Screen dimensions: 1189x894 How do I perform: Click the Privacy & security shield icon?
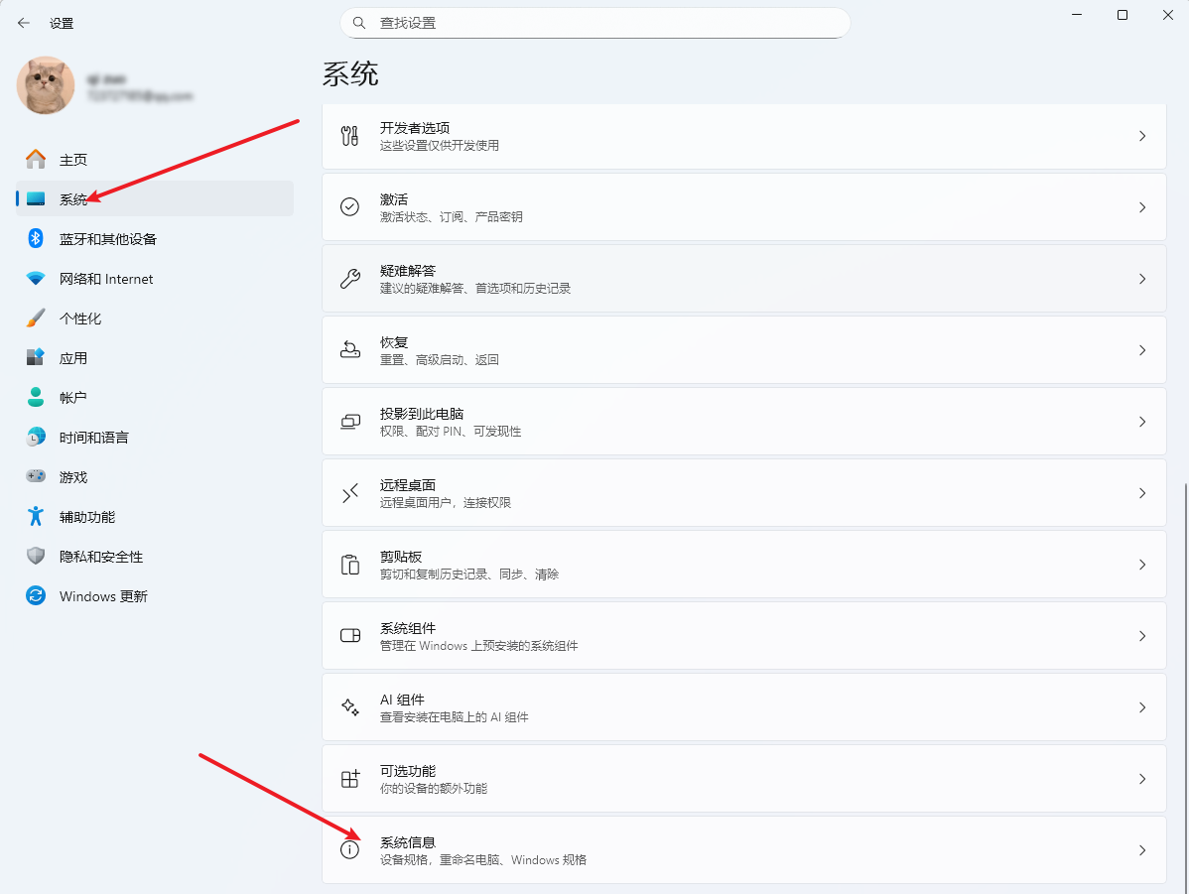(x=36, y=556)
